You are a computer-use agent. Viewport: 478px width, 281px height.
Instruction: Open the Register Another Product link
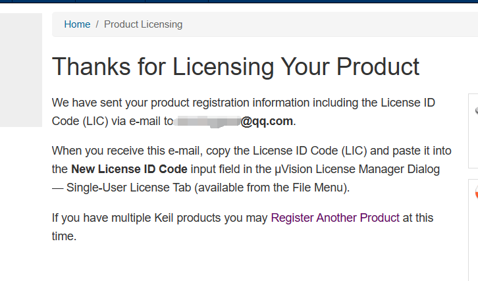(335, 217)
